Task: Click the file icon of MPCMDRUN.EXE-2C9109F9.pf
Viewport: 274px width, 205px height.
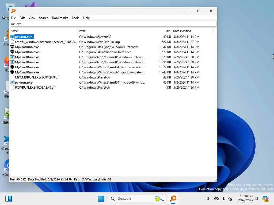Action: (x=12, y=77)
